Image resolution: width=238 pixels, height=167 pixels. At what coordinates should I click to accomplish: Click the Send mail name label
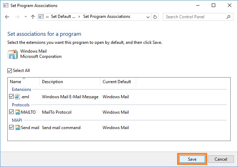coord(30,128)
